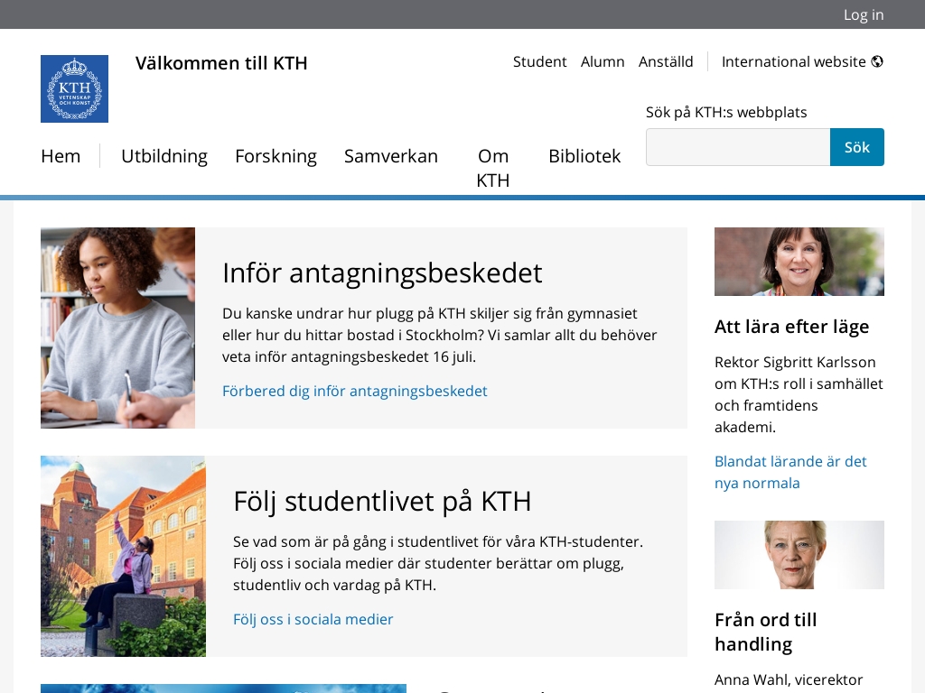This screenshot has height=693, width=925.
Task: Open the Alumn link
Action: click(603, 62)
